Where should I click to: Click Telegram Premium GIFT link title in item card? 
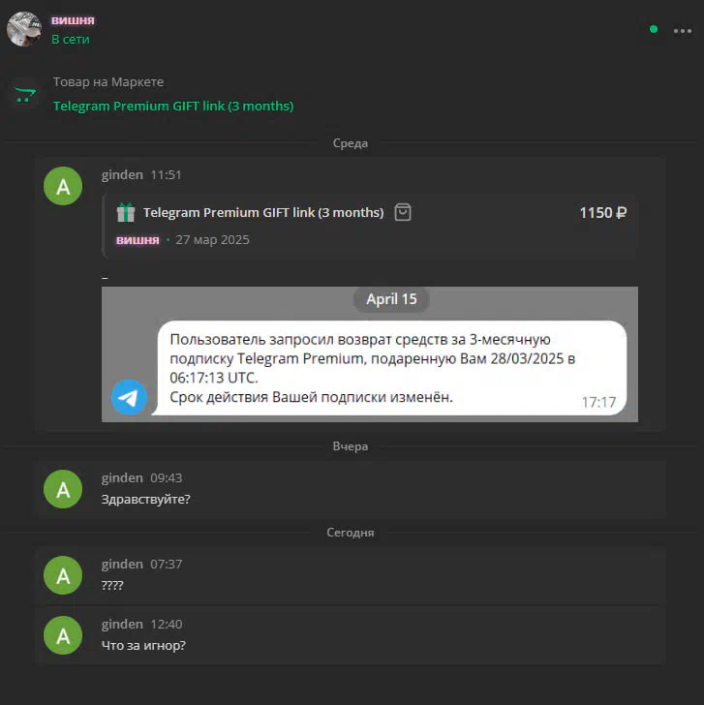(x=263, y=212)
